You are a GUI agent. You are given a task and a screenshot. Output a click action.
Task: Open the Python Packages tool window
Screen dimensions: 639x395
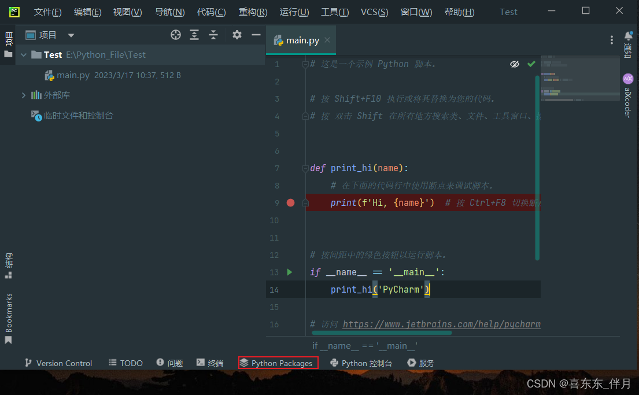[278, 363]
